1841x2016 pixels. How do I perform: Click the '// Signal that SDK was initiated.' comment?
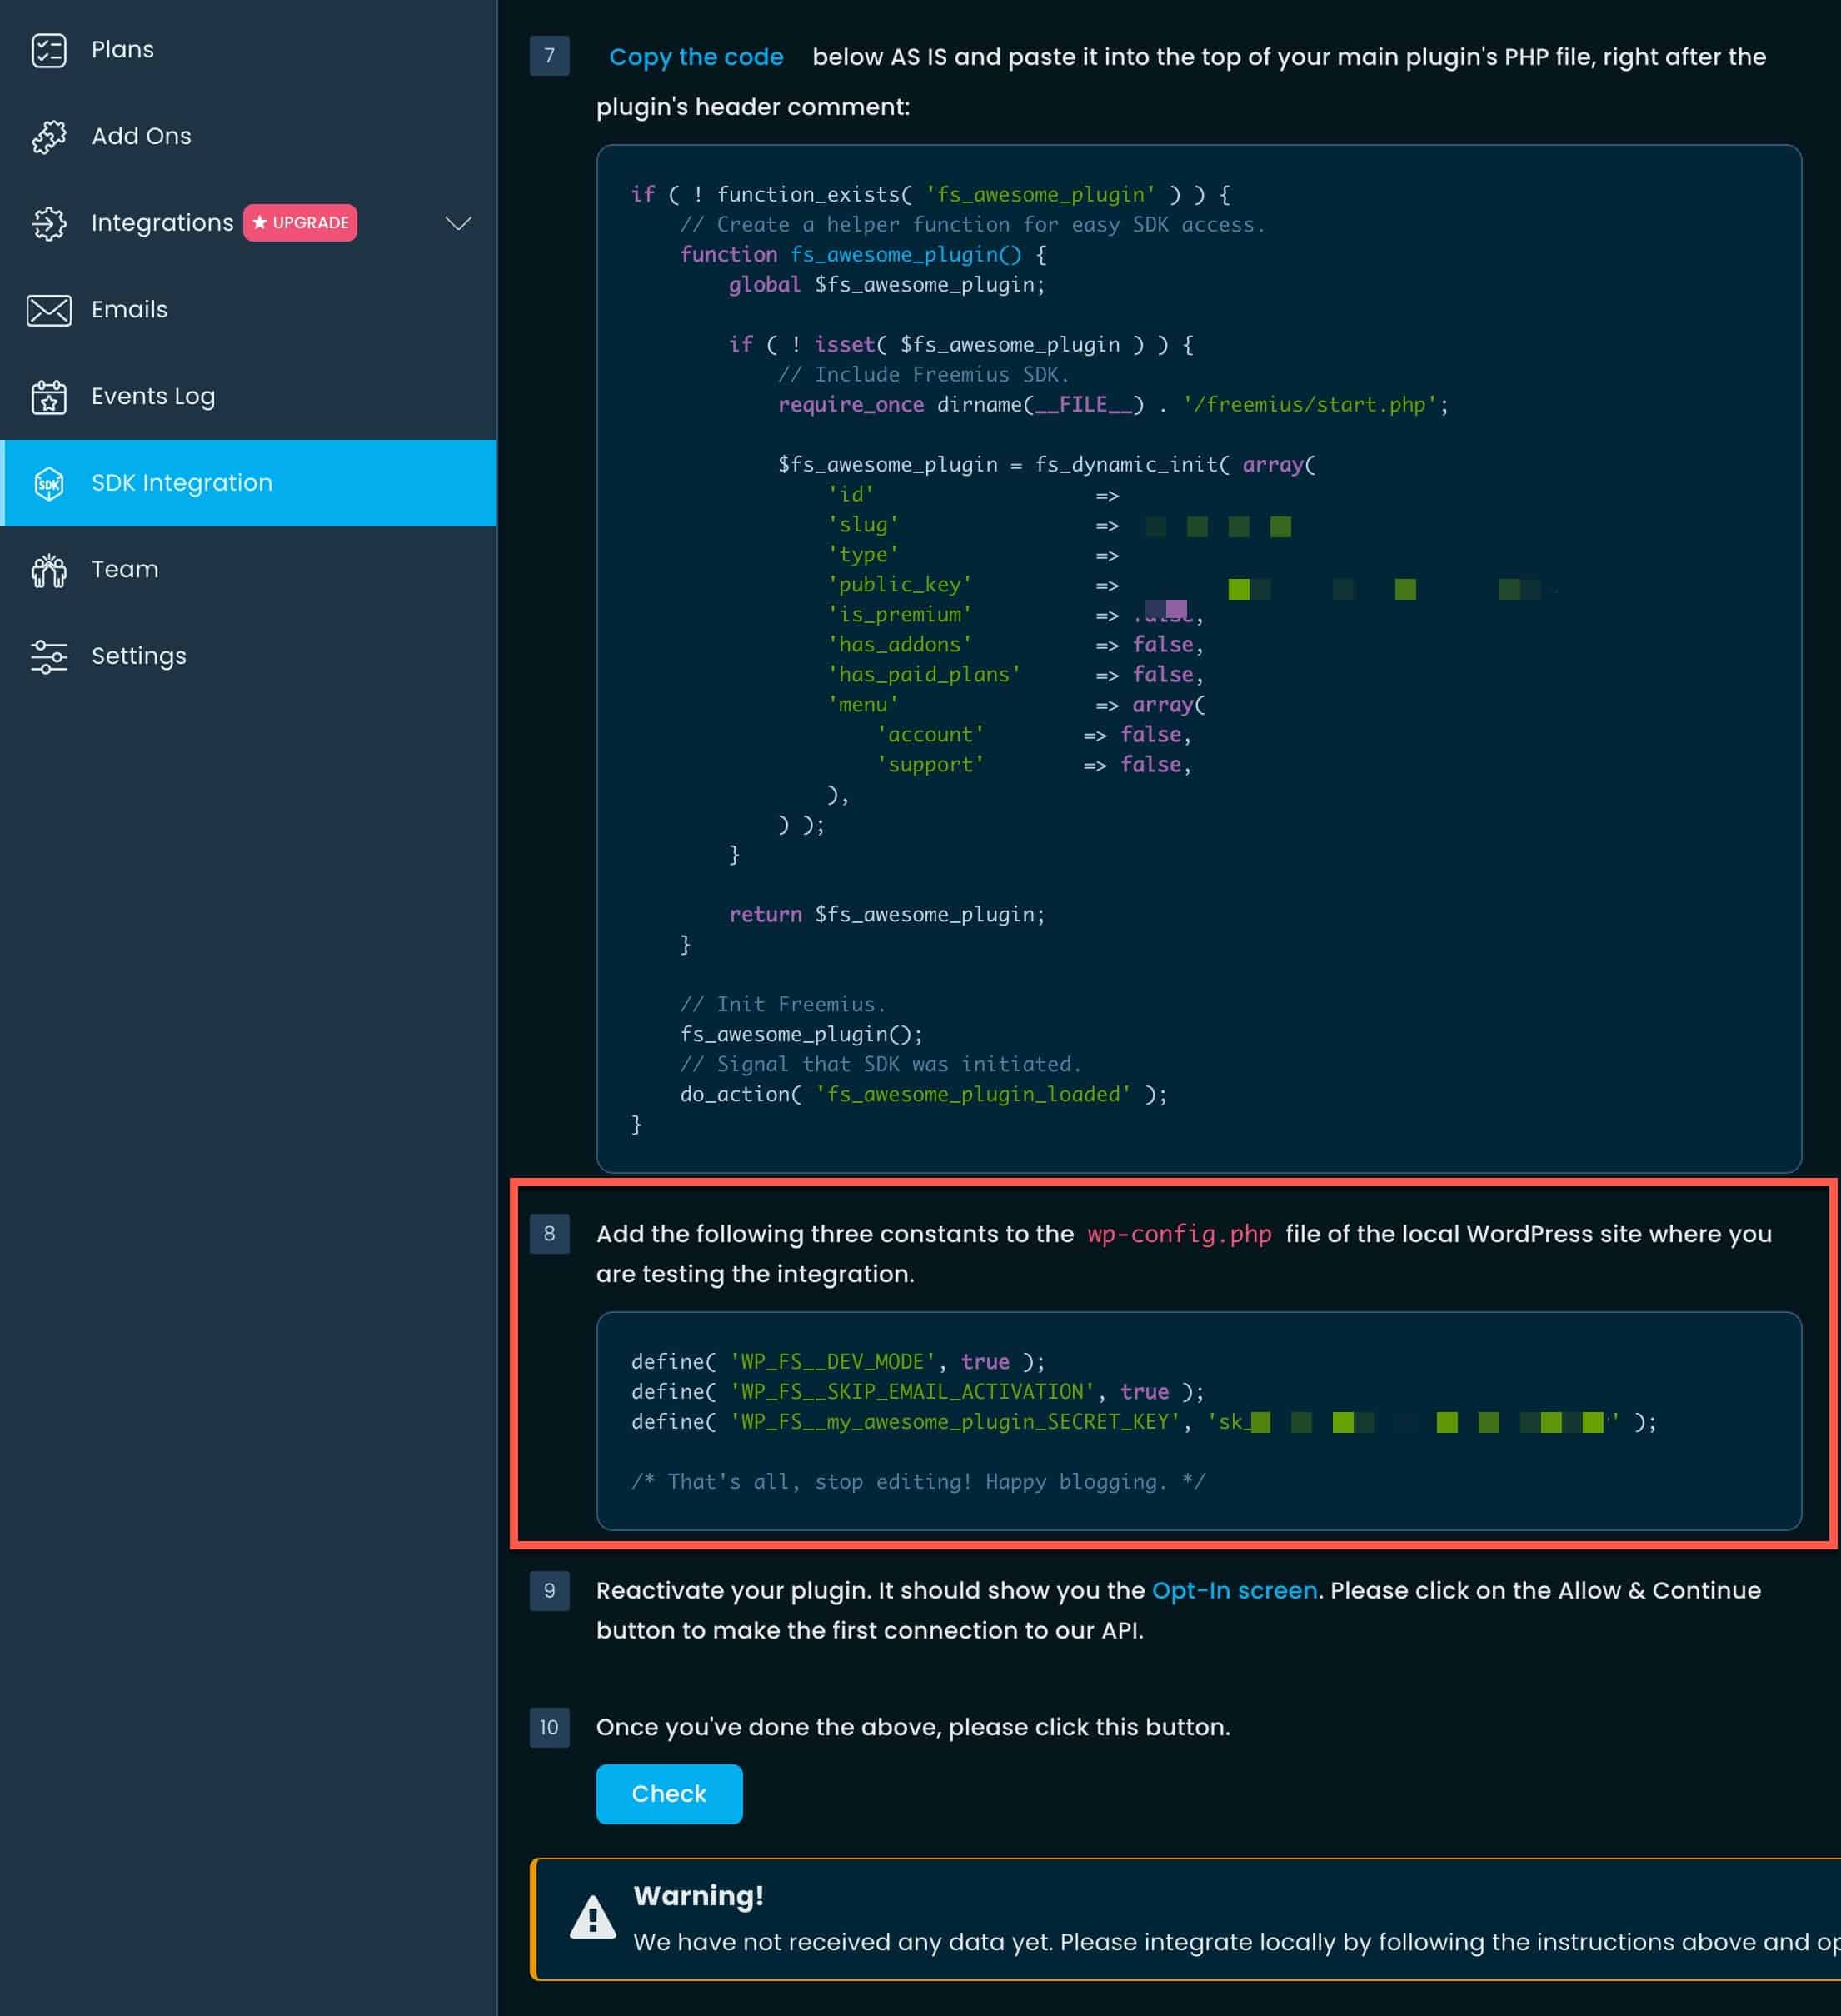881,1065
